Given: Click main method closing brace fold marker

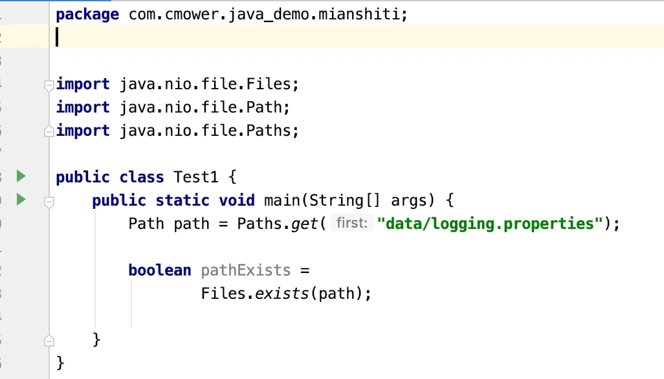Looking at the screenshot, I should click(x=49, y=341).
